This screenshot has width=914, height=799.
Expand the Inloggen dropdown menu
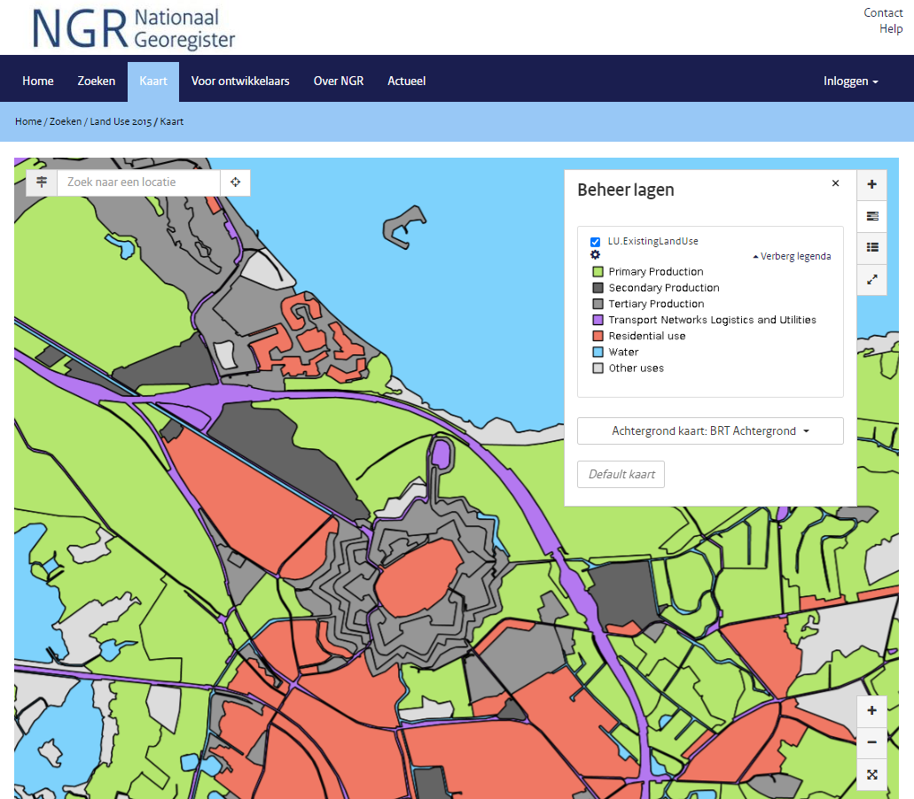point(850,81)
